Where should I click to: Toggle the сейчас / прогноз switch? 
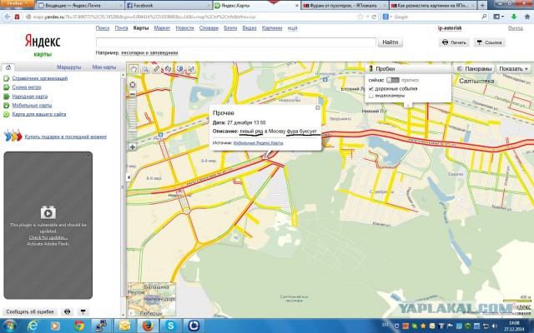click(x=393, y=80)
